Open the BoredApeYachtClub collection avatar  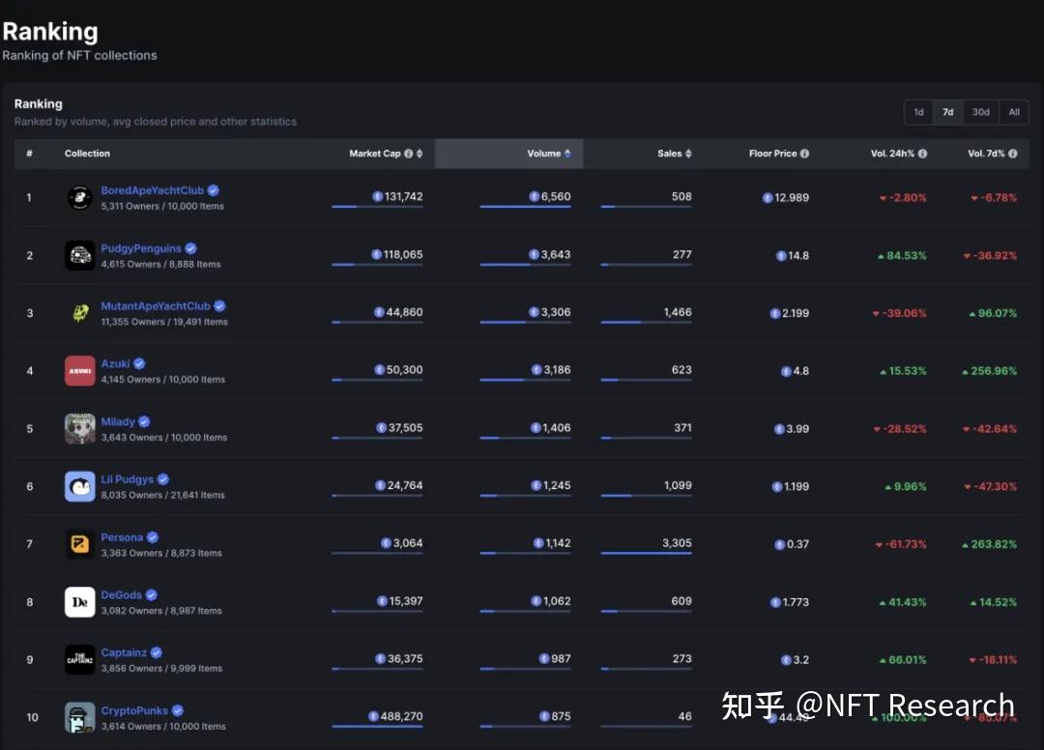80,198
